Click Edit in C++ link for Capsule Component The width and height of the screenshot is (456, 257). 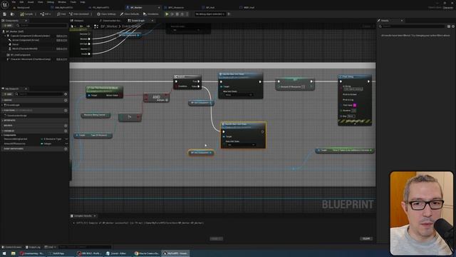[62, 36]
